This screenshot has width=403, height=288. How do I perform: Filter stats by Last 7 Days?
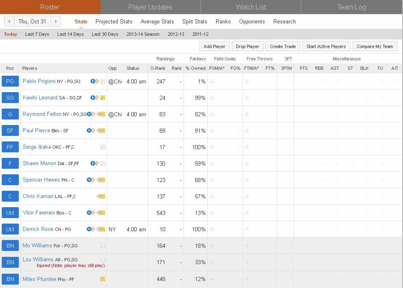tap(37, 34)
